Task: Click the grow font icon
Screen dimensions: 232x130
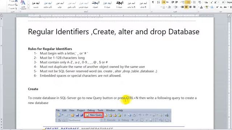Action: 215,2
